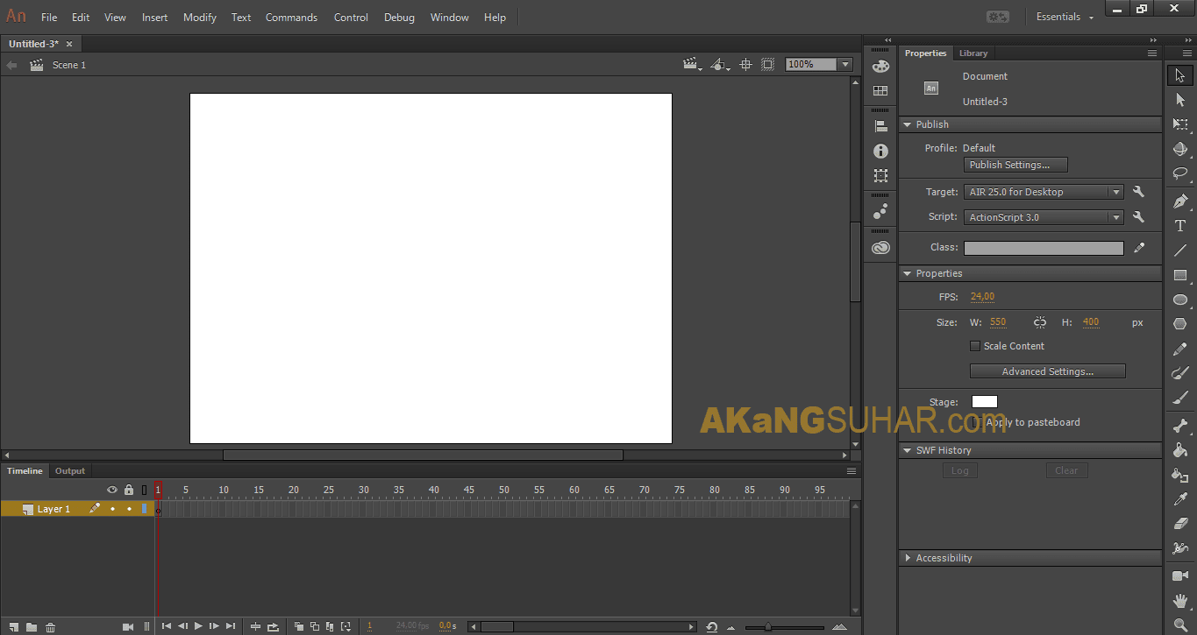Collapse the SWF History section
Screen dimensions: 1197x635
[908, 450]
